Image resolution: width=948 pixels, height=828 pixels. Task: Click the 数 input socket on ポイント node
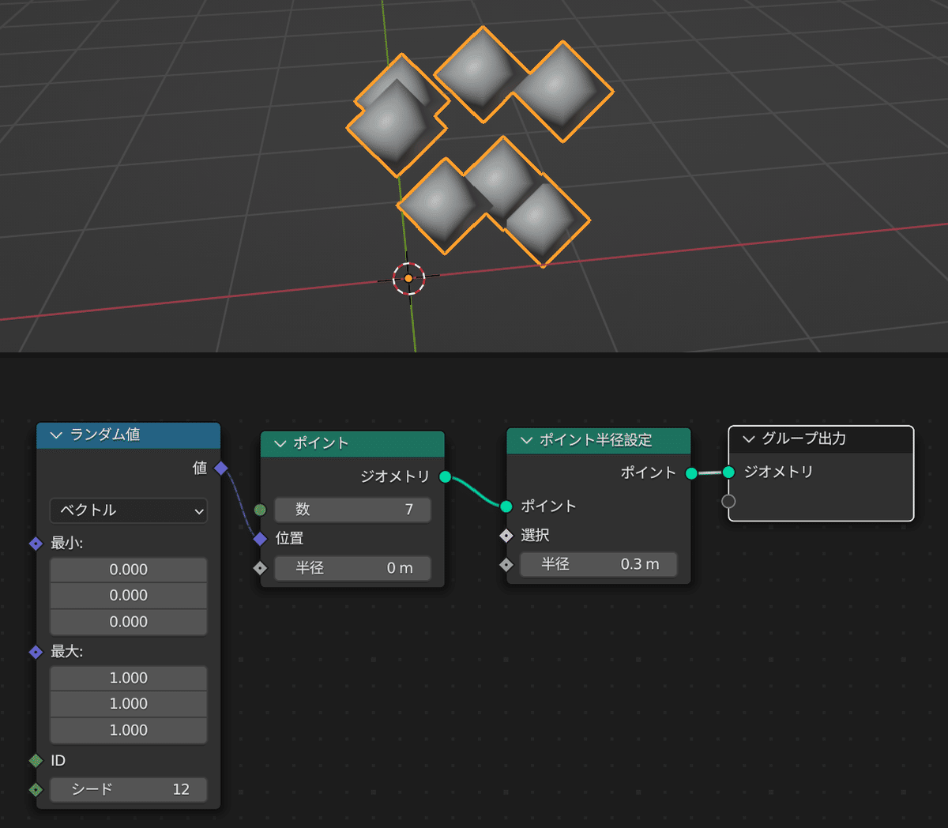point(260,510)
